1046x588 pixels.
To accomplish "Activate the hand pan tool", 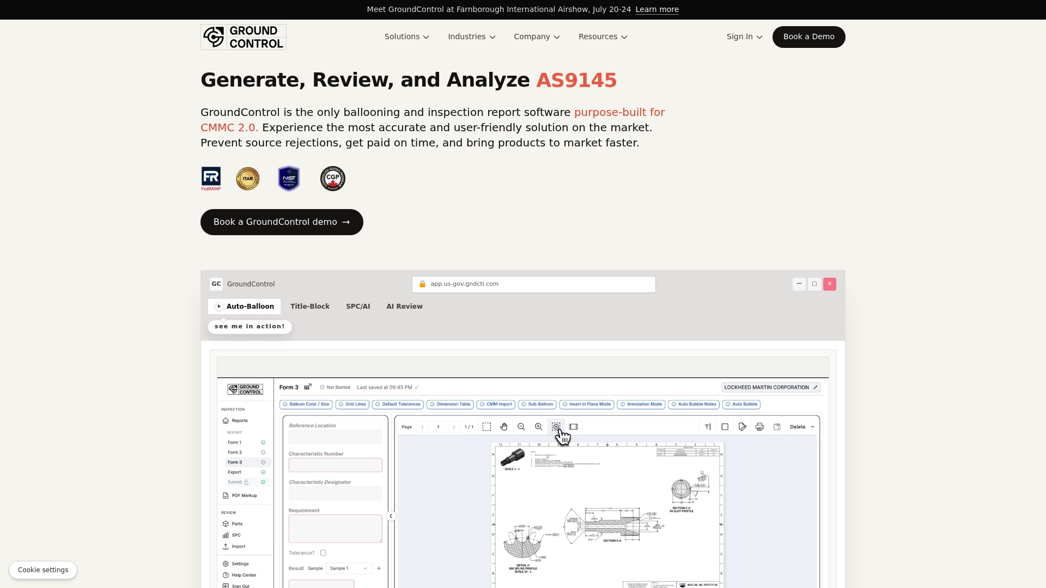I will click(504, 427).
